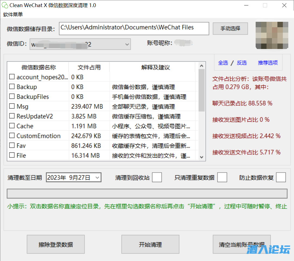Click the 推荐选项 link
The image size is (294, 261).
268,63
